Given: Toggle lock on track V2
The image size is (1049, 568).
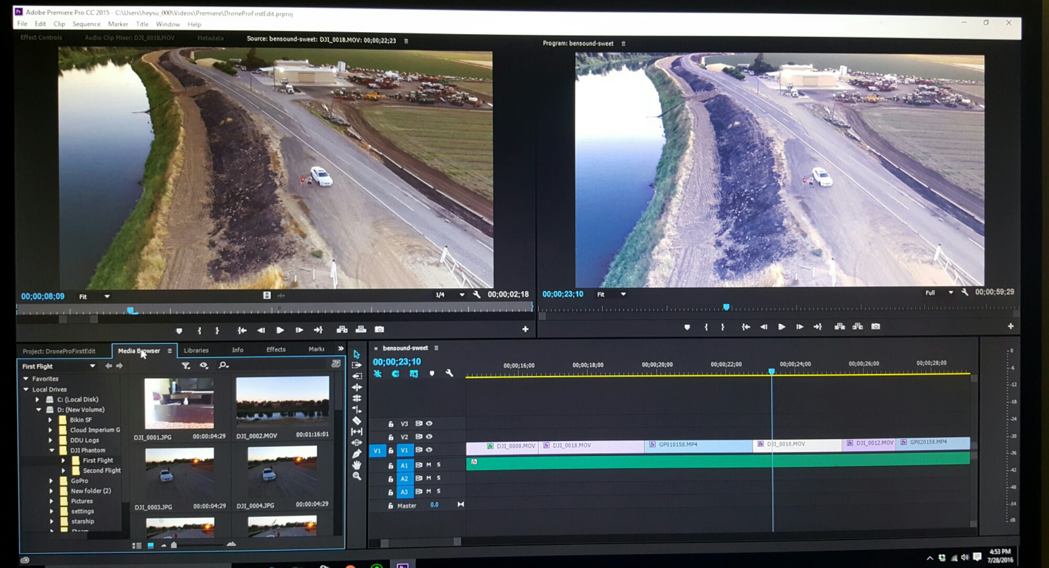Looking at the screenshot, I should [x=391, y=437].
